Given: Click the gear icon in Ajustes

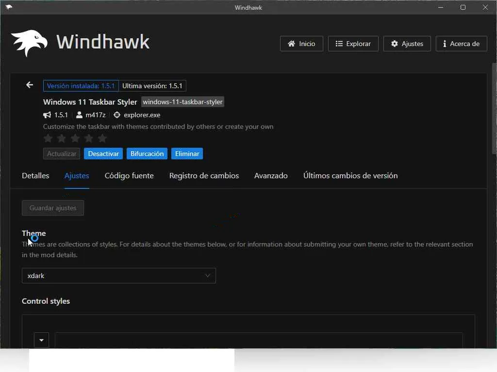Looking at the screenshot, I should click(394, 44).
